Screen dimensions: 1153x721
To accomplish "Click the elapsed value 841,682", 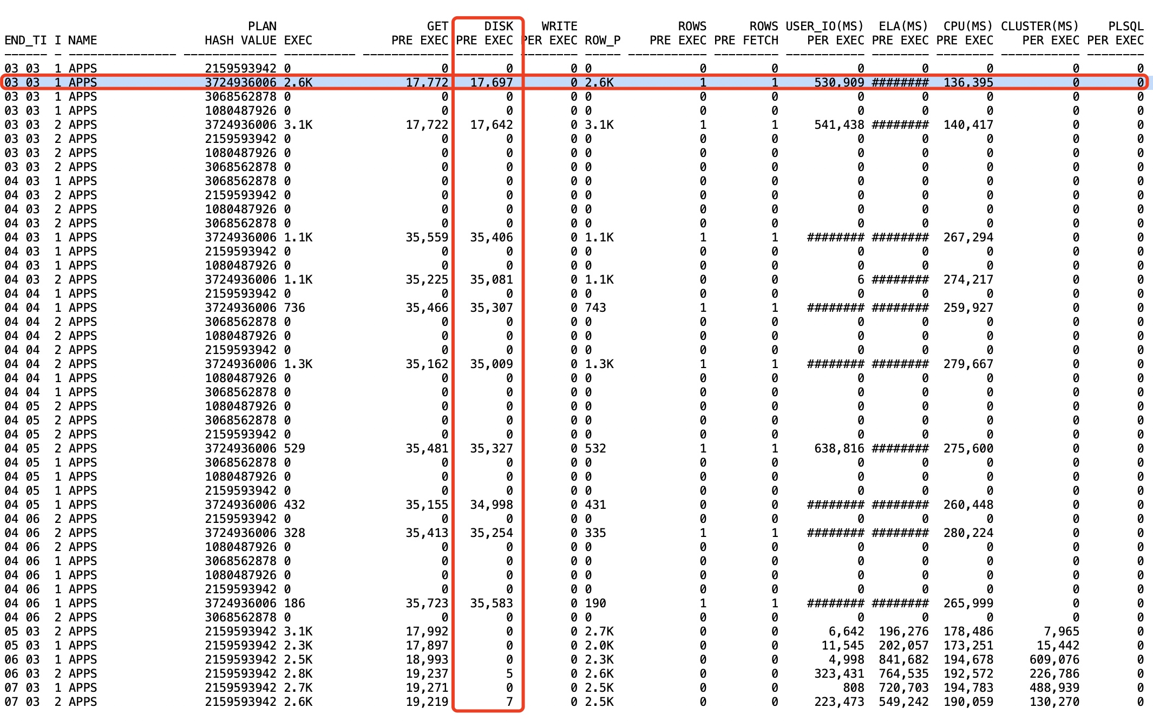I will click(903, 660).
